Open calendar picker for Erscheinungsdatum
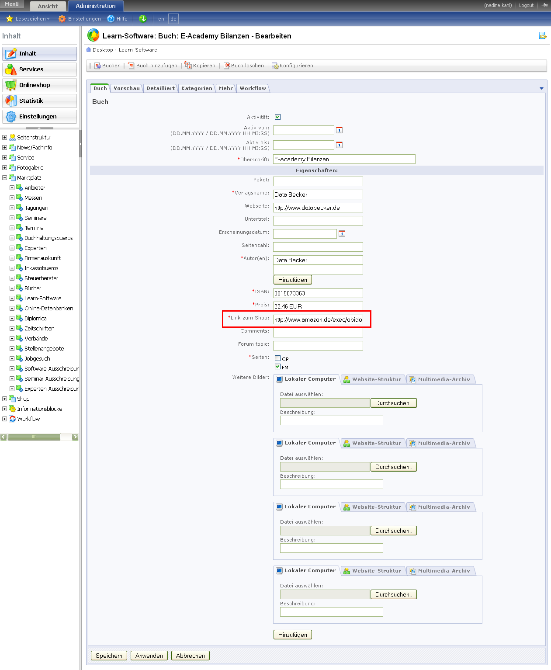 (342, 234)
